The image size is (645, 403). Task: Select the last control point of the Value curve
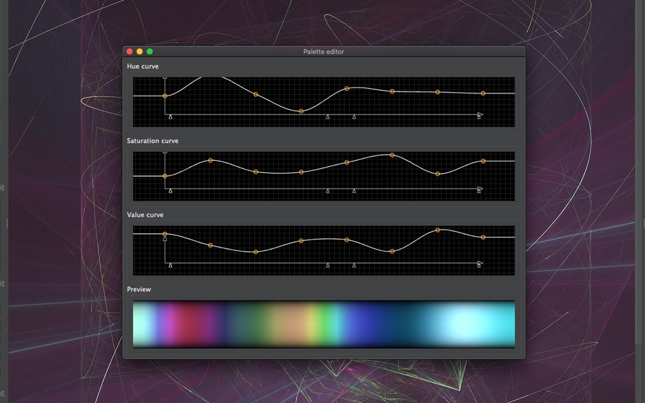click(x=483, y=237)
